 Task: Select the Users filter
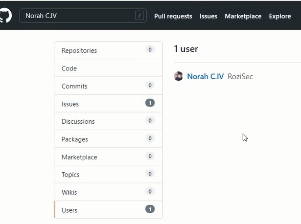coord(109,210)
